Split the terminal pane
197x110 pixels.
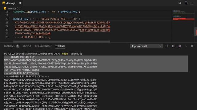pyautogui.click(x=174, y=46)
